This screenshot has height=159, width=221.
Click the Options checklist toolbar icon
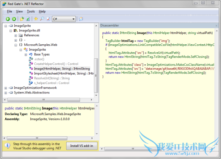48,19
